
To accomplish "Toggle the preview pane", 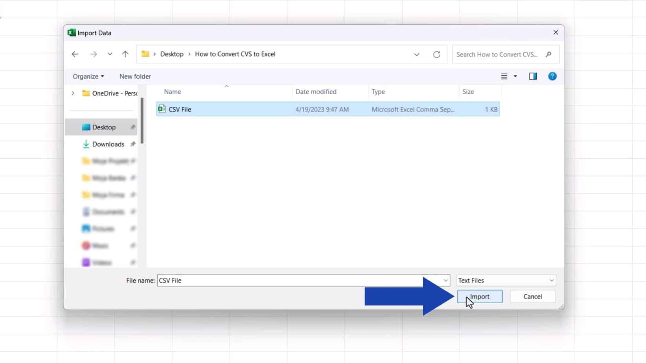I will pos(533,76).
